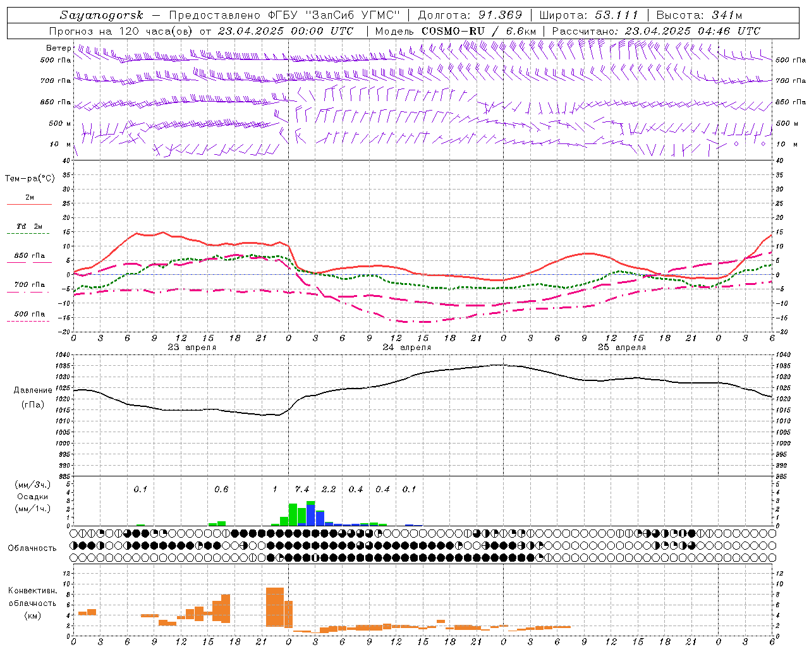Screen dimensions: 809x647
Task: Click the '2м' temperature legend entry
Action: [x=30, y=198]
